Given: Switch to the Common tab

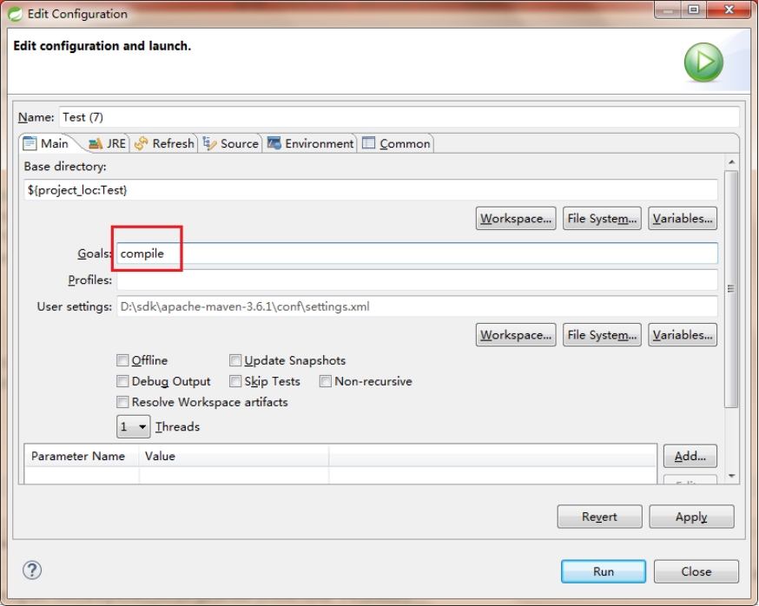Looking at the screenshot, I should (x=396, y=144).
